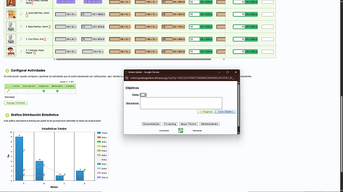Click the EVAL3 yellow legend swatch

click(99, 146)
